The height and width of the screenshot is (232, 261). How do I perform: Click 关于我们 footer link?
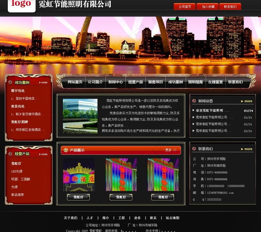point(70,218)
